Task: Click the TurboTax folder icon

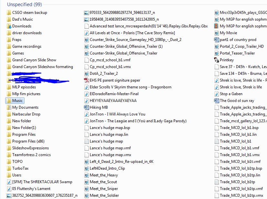Action: (9, 168)
